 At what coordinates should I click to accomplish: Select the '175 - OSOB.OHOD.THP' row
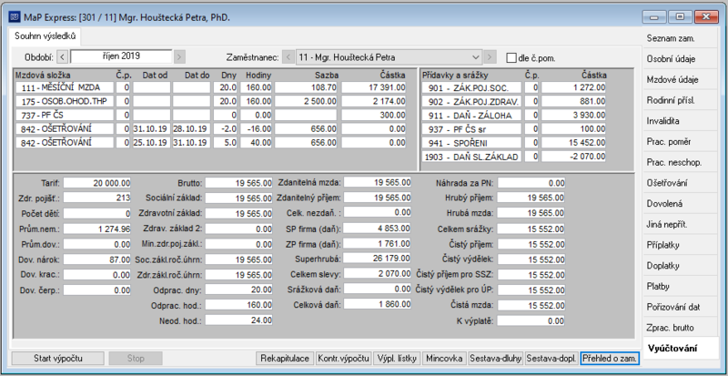211,101
